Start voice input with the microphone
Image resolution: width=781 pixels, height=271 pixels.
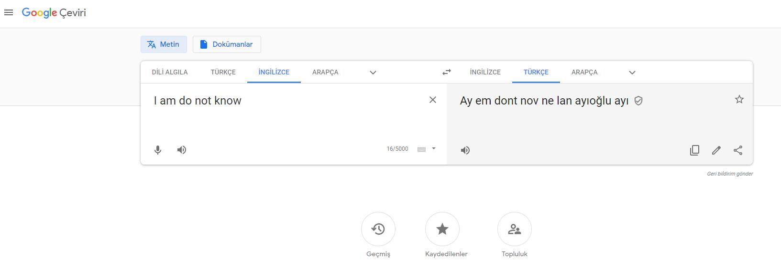(158, 150)
